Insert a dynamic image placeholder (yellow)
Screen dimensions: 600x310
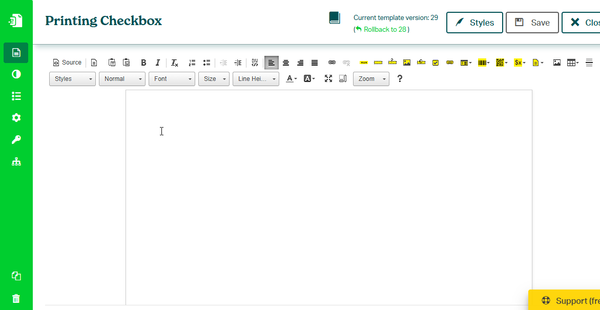[407, 63]
